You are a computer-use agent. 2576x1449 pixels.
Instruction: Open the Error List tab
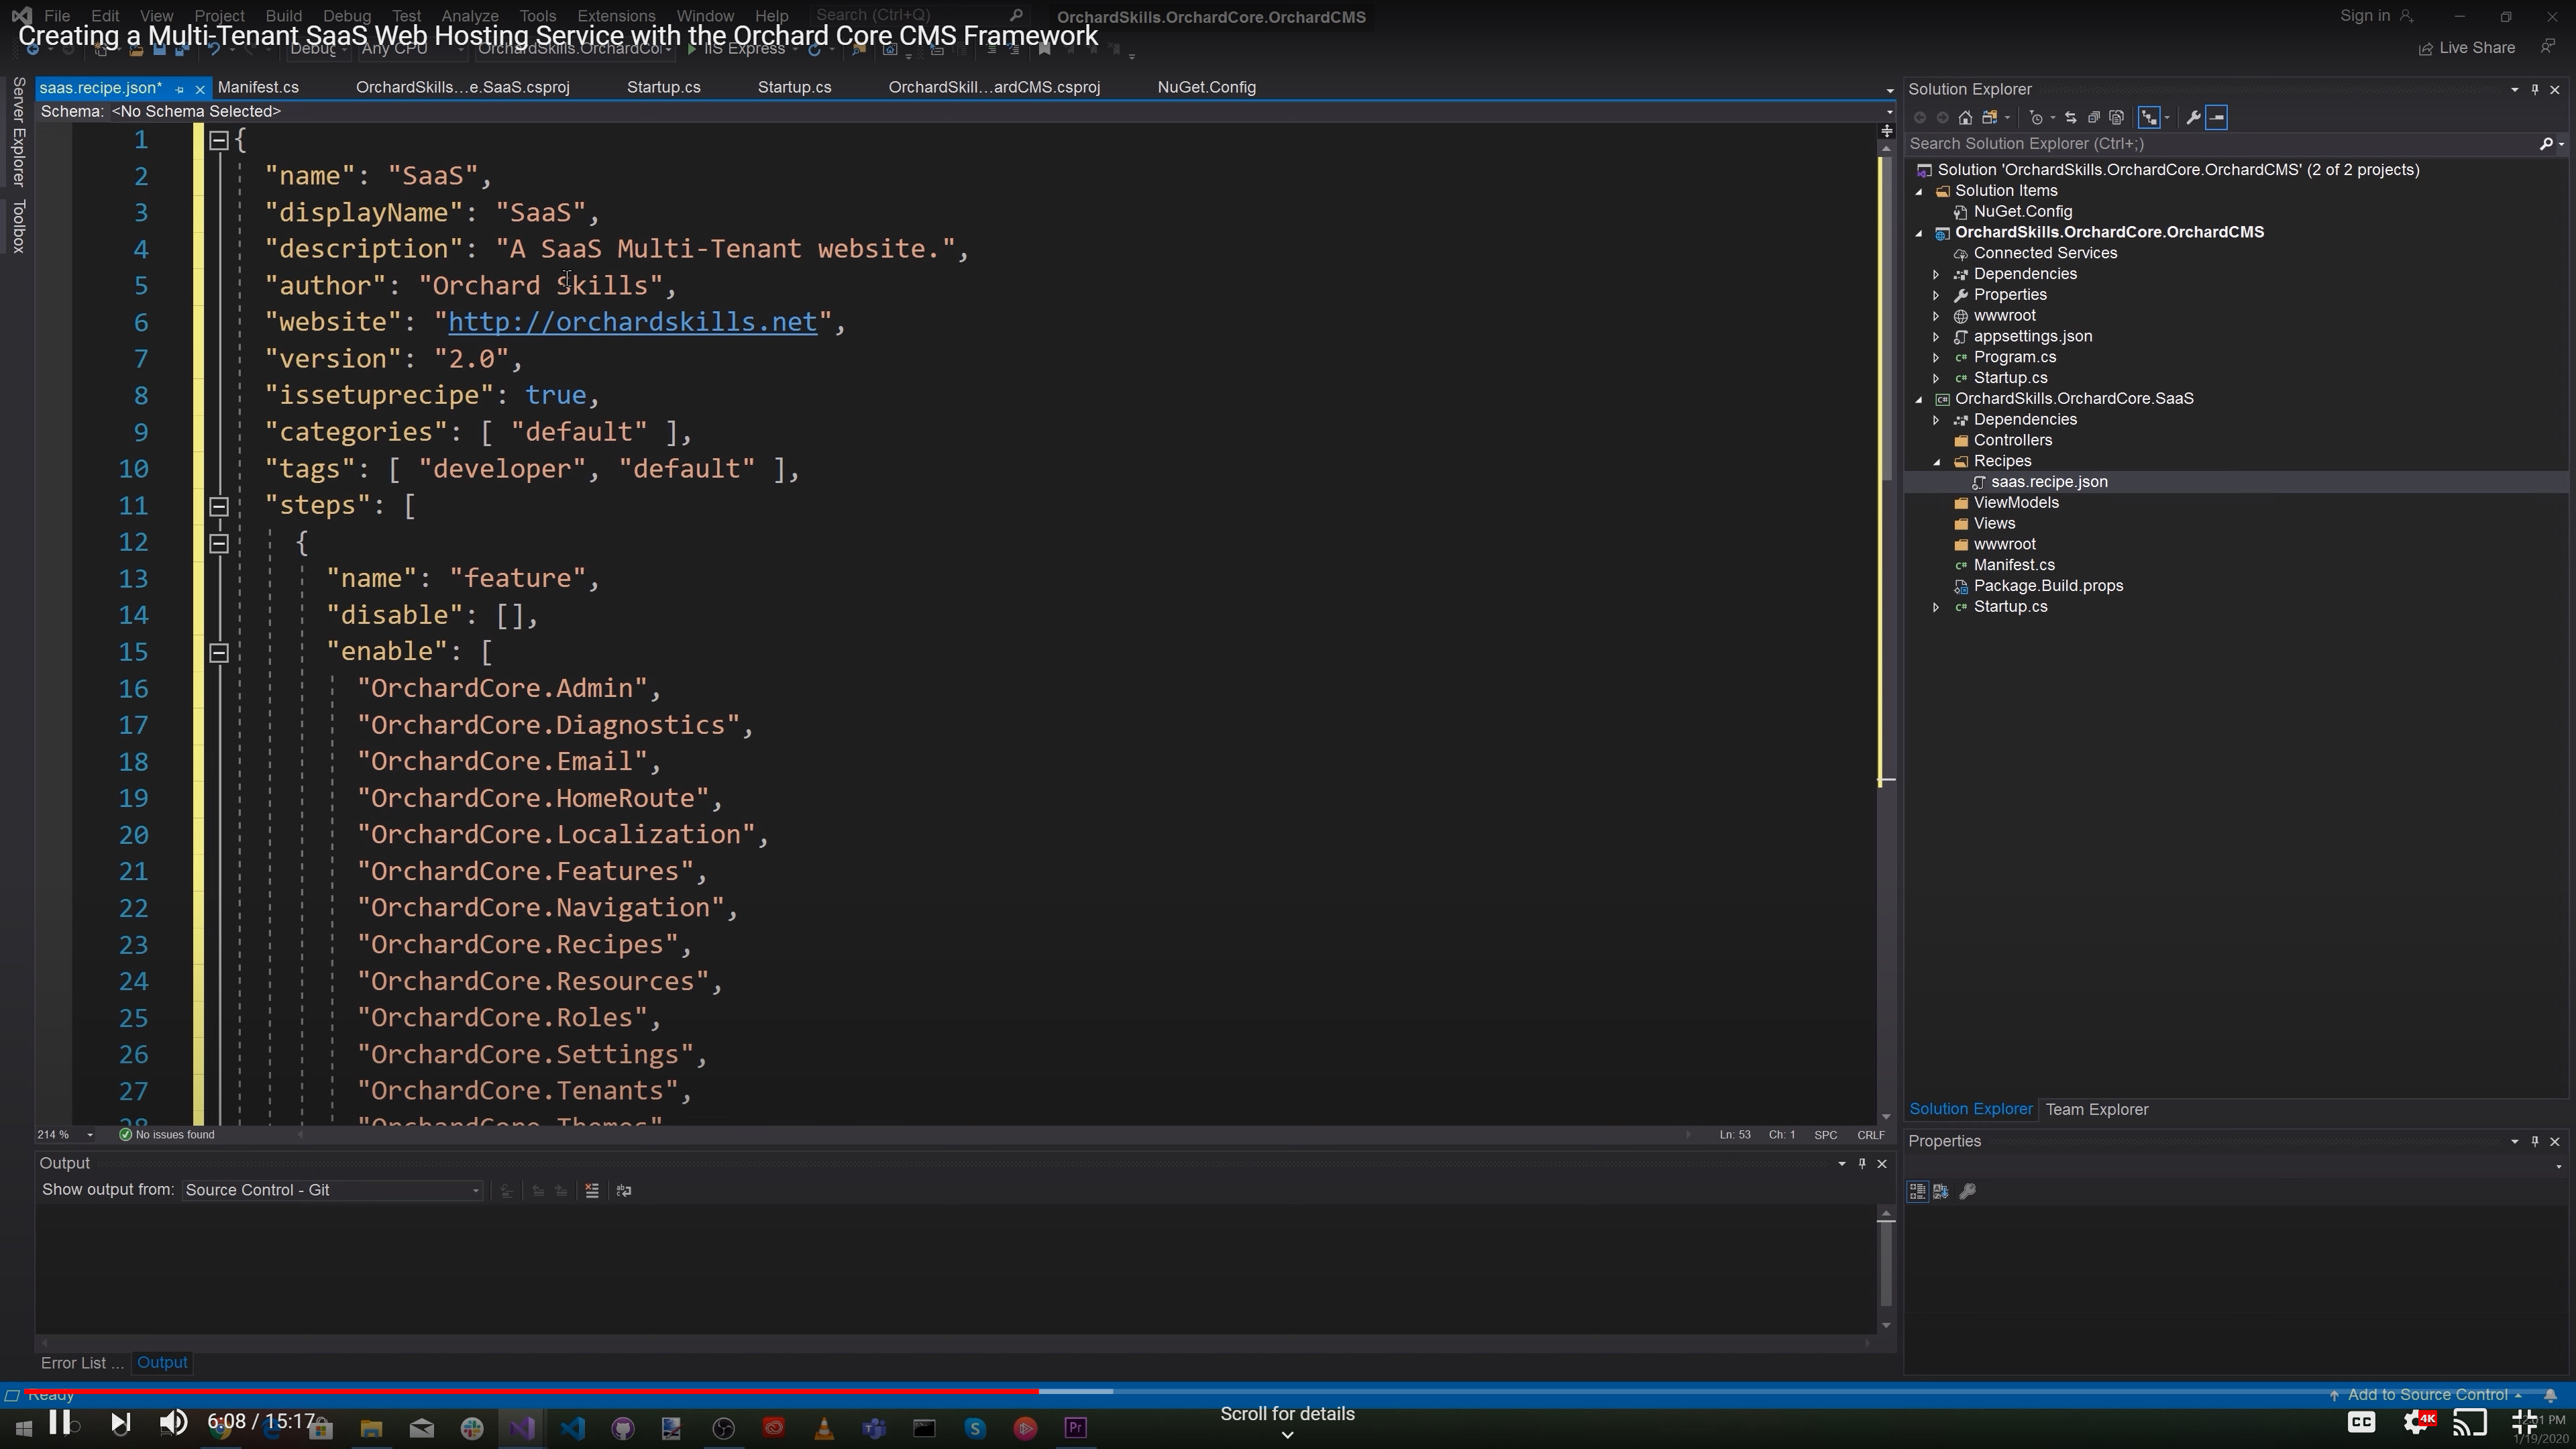coord(81,1363)
